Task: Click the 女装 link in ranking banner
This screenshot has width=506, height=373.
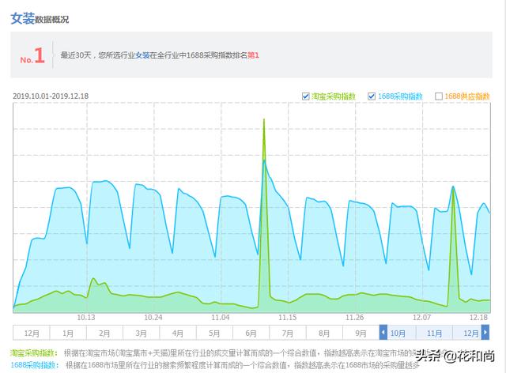Action: 142,55
